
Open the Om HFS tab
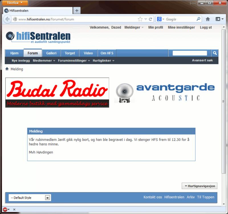(107, 53)
